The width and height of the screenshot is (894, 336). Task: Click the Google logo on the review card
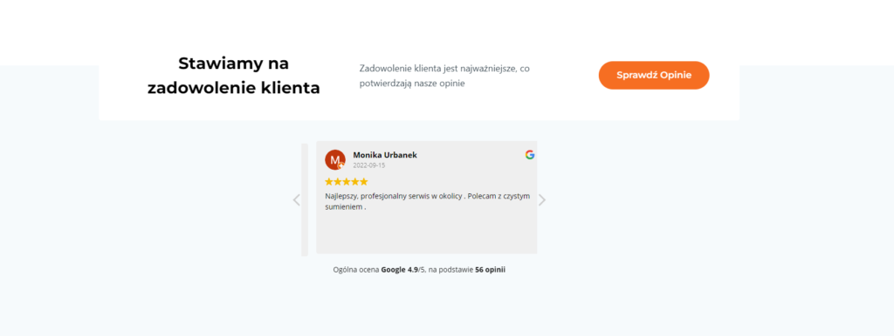(x=530, y=155)
